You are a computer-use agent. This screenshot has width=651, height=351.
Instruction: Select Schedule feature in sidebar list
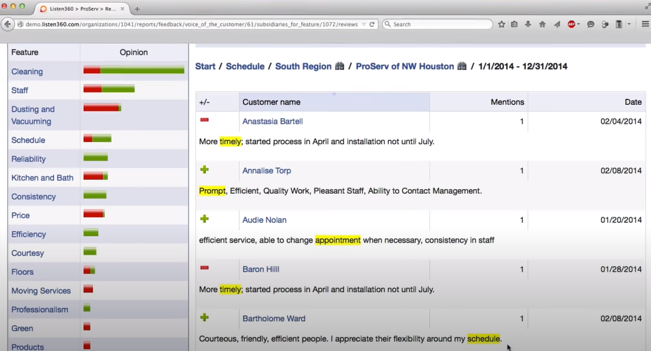pos(29,140)
